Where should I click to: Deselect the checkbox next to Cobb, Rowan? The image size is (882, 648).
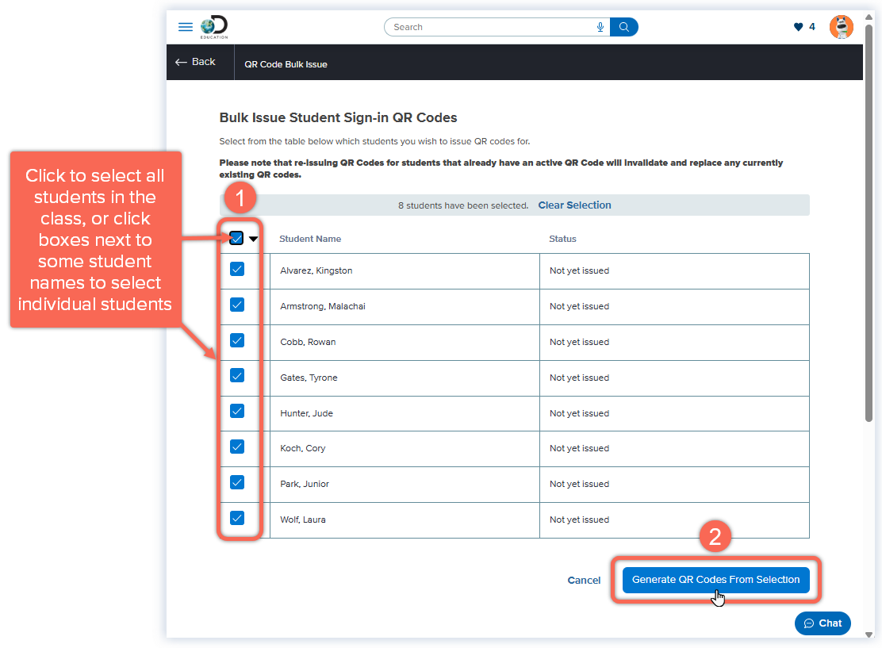pos(236,339)
